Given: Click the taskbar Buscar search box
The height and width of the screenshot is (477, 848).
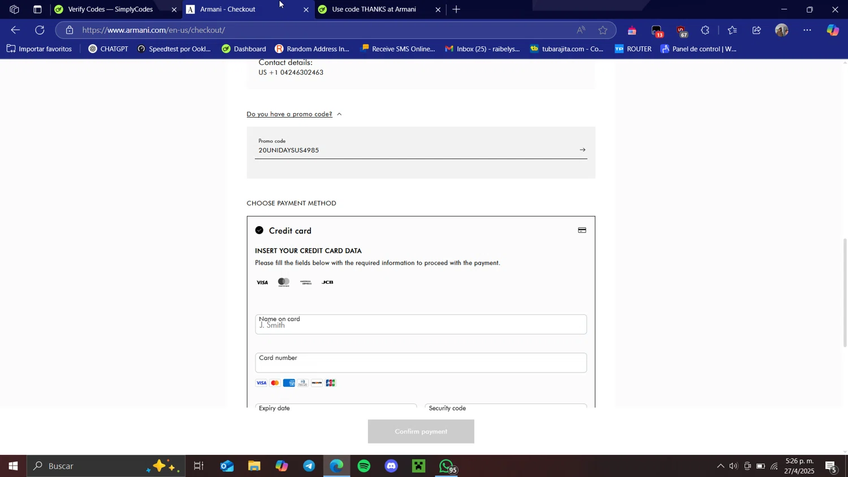Looking at the screenshot, I should [x=106, y=466].
